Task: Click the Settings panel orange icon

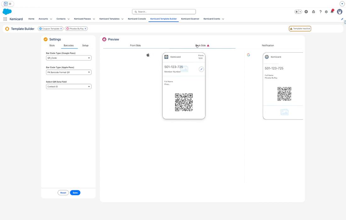Action: tap(46, 39)
